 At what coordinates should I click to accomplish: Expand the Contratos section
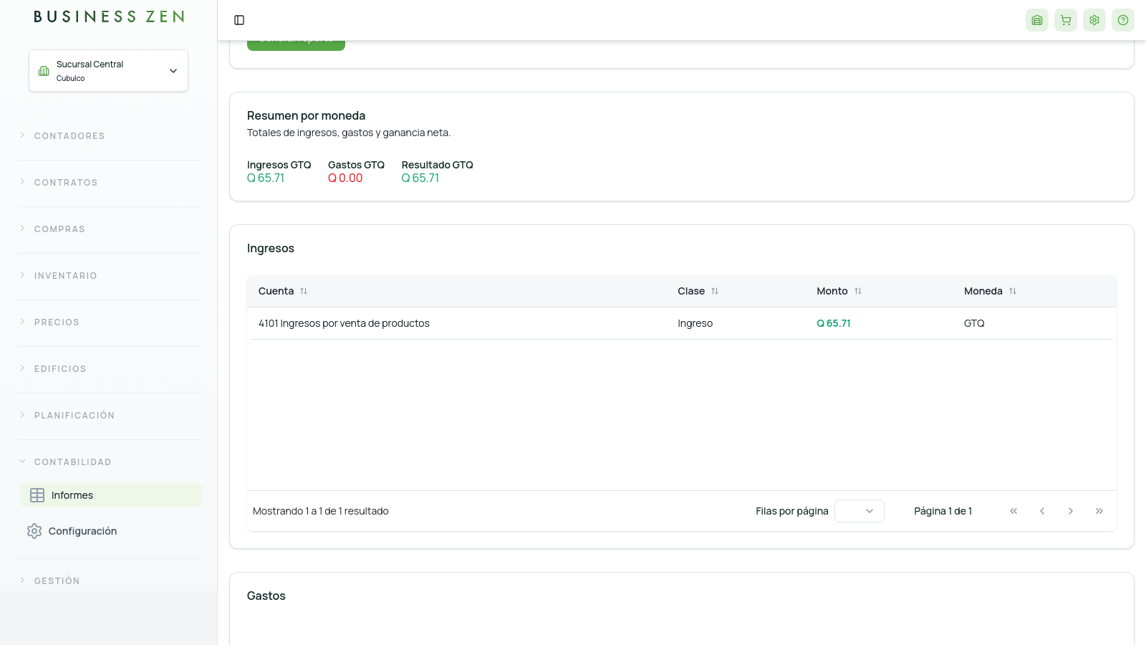pyautogui.click(x=108, y=183)
